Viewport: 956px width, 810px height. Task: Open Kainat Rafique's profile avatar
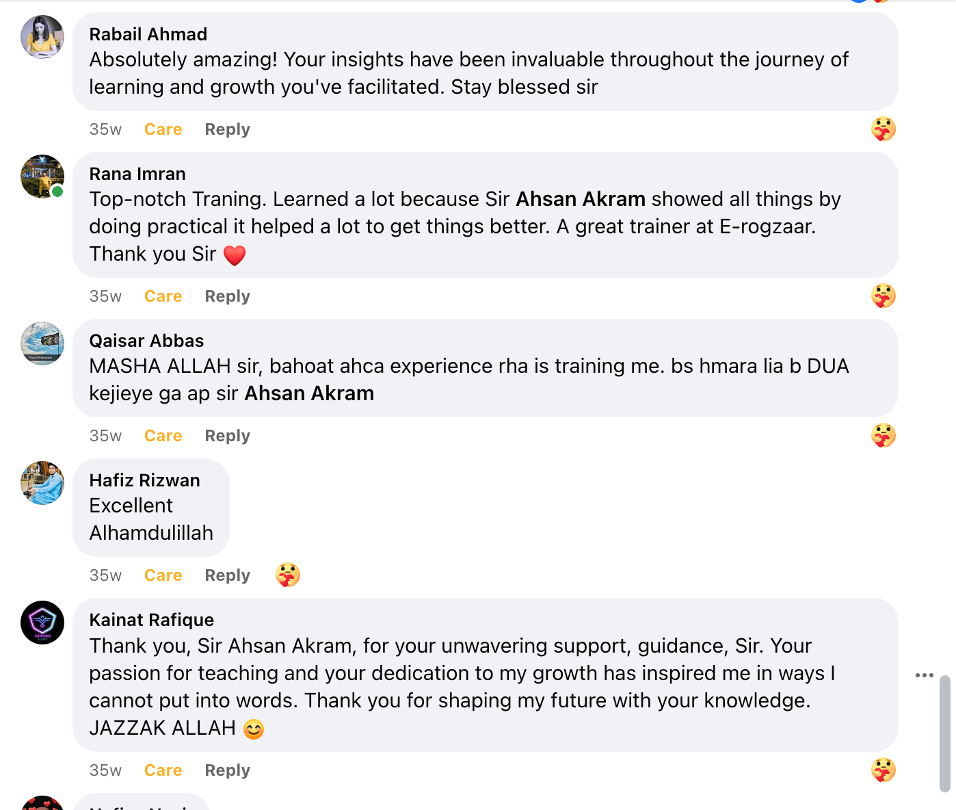(42, 623)
